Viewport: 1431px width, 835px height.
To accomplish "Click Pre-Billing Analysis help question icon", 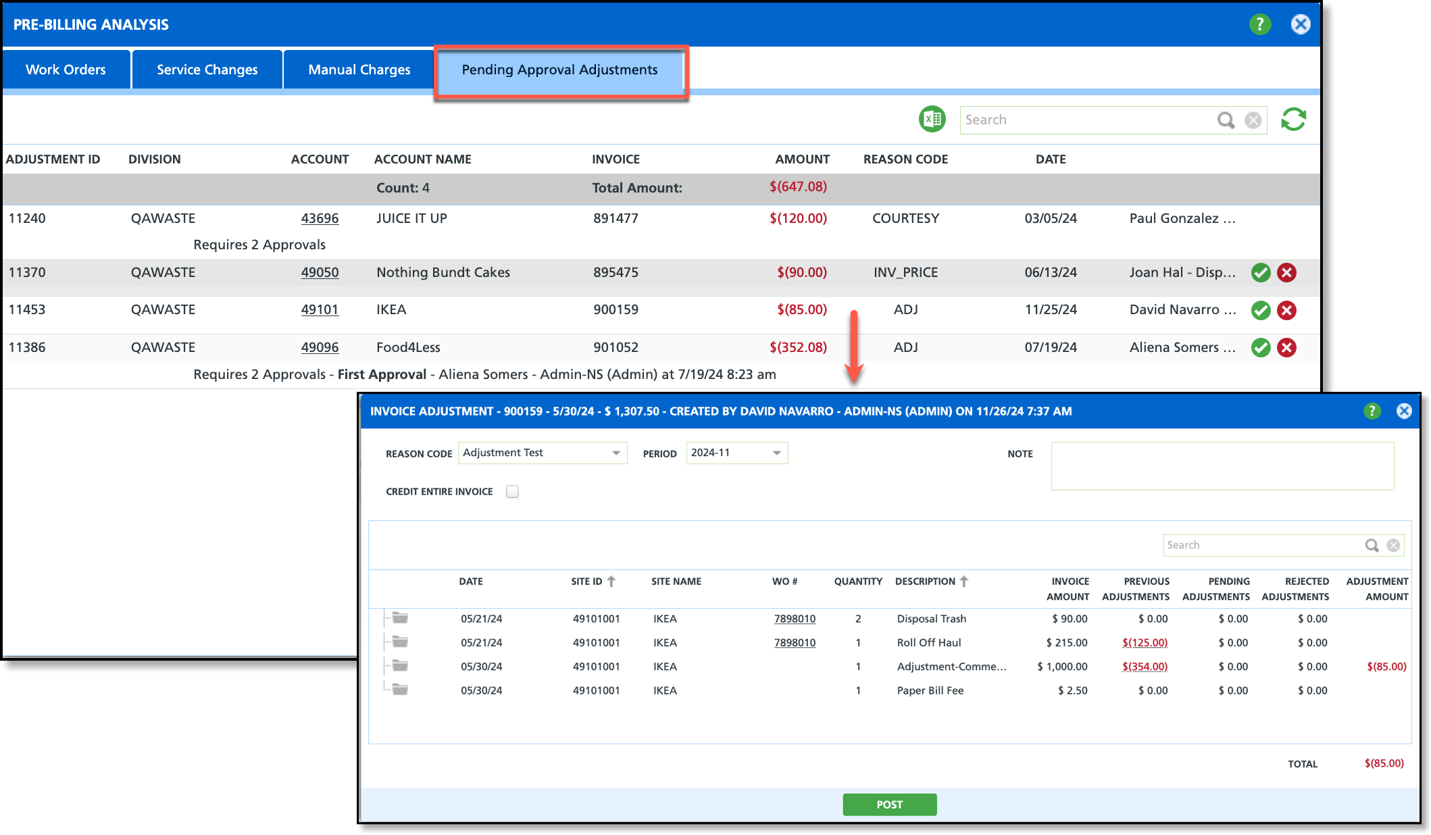I will (1259, 24).
